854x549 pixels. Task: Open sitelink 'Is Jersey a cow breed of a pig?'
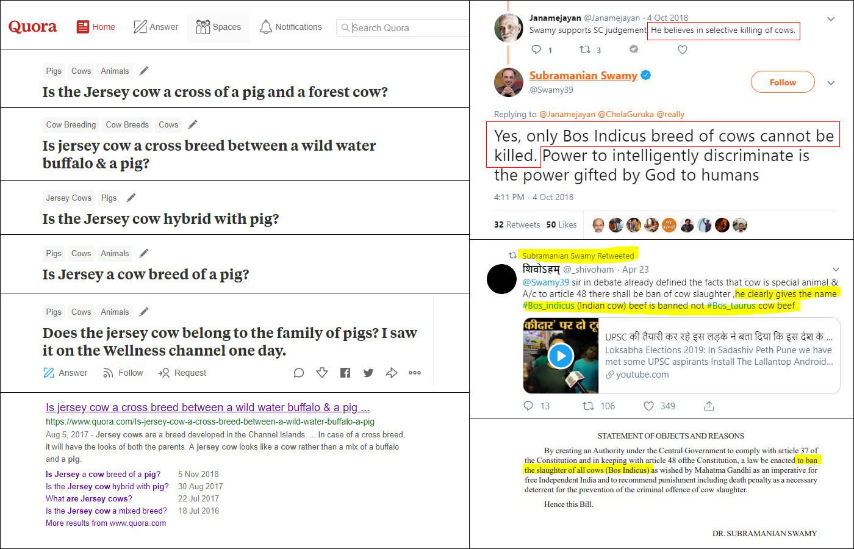point(103,474)
